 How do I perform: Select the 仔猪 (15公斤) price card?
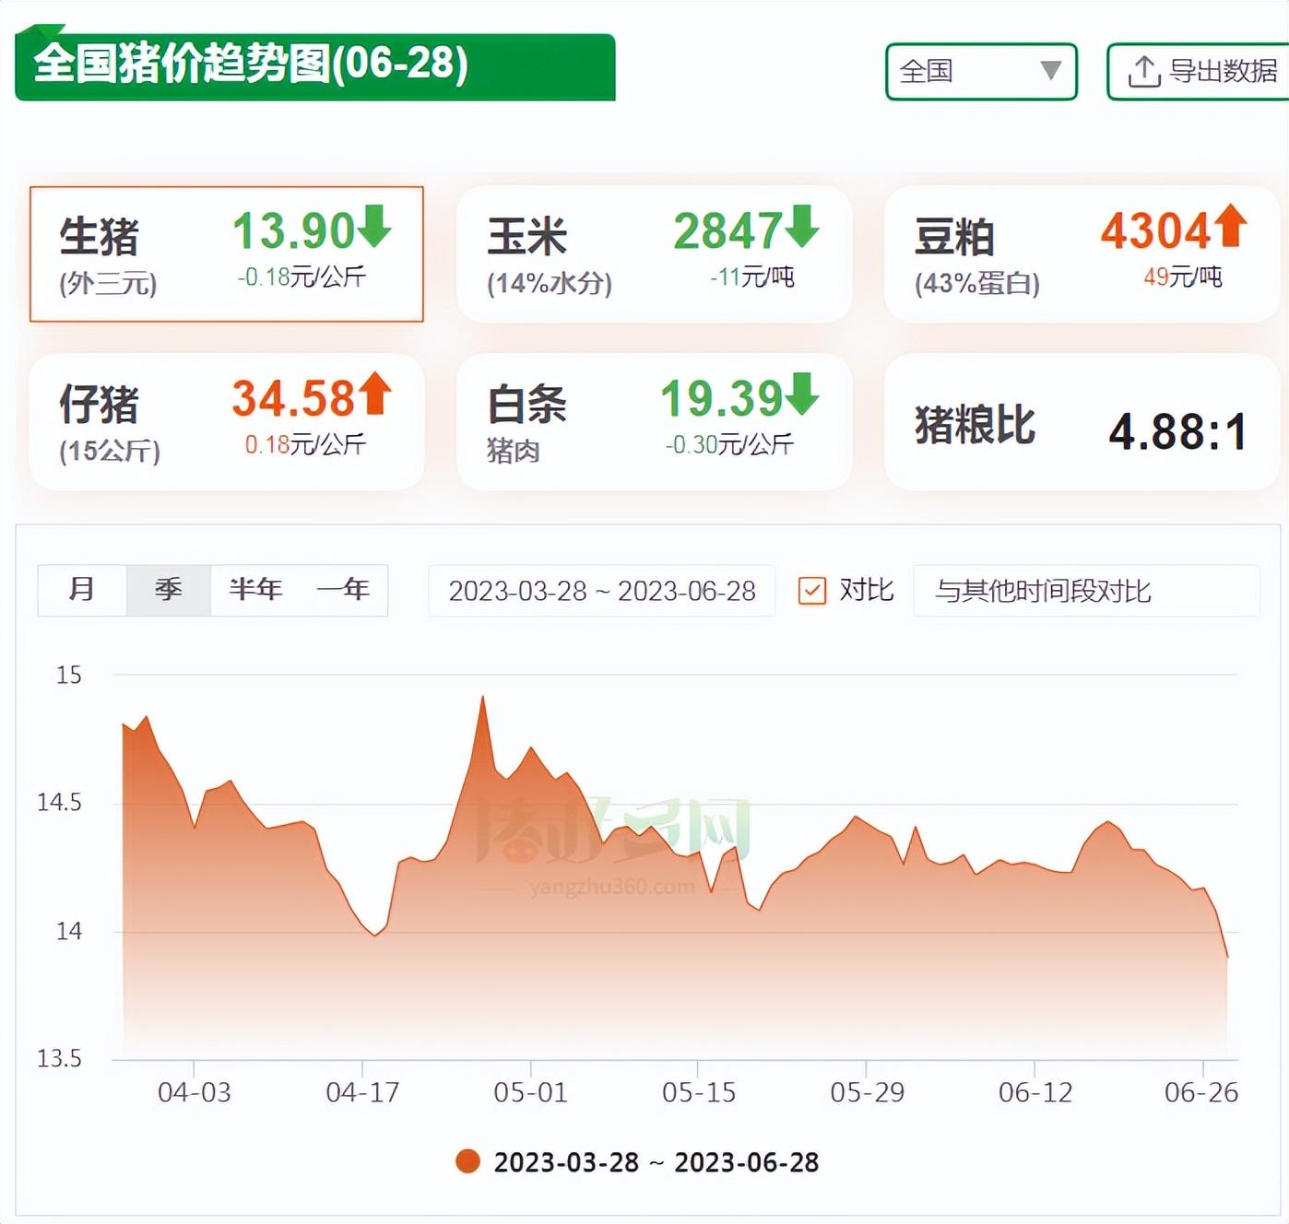point(227,422)
